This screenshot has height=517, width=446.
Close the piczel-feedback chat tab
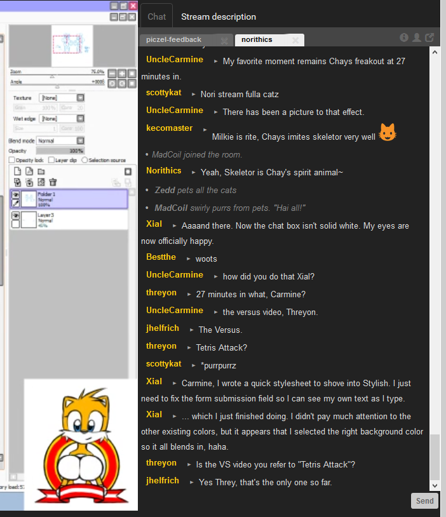pos(224,41)
